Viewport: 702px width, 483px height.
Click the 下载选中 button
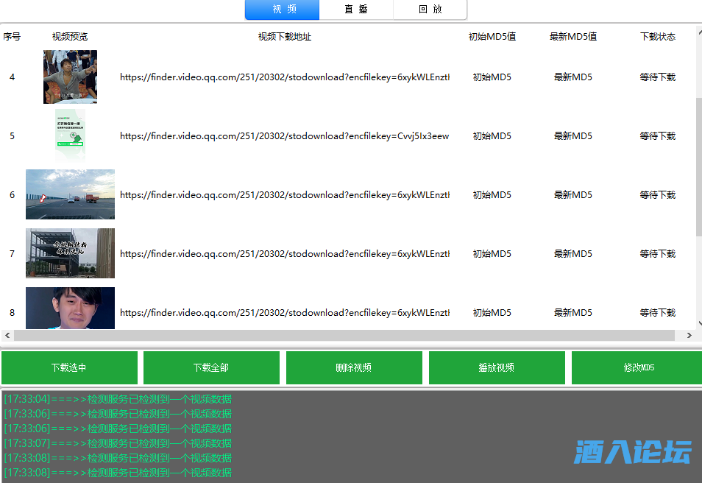tap(69, 367)
